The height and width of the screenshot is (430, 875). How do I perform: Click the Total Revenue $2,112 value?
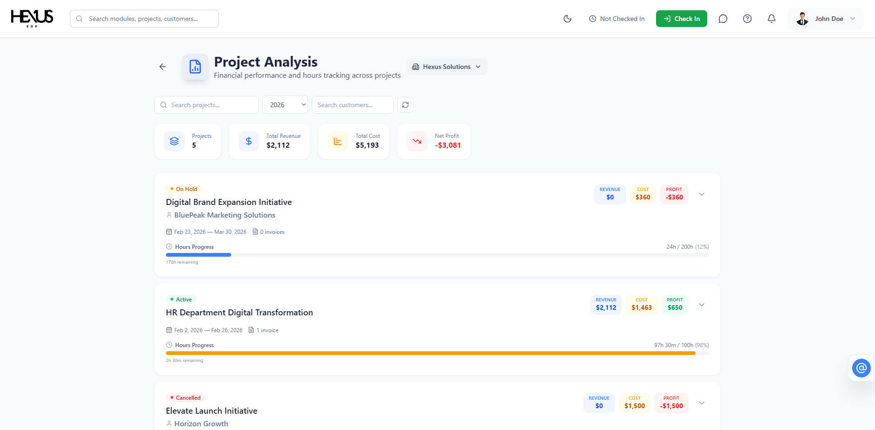tap(278, 145)
